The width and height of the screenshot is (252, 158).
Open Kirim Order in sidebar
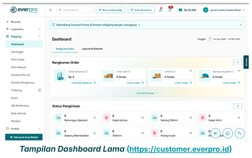click(x=18, y=60)
